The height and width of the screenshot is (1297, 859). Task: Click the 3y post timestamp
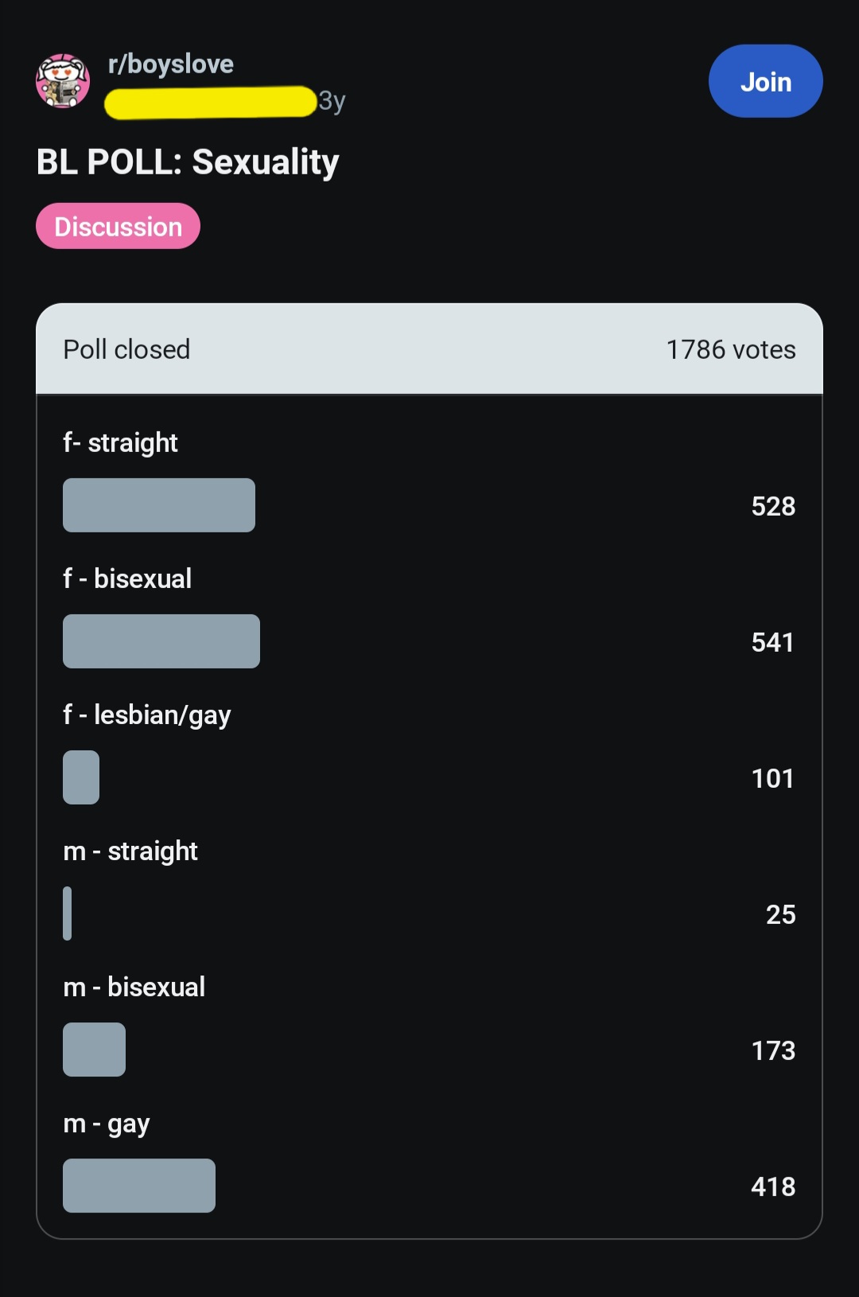tap(332, 101)
